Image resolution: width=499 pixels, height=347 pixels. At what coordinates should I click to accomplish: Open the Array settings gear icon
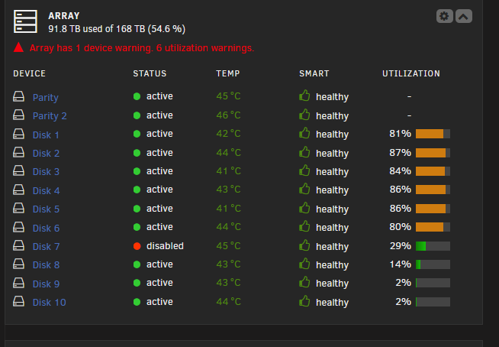[444, 16]
